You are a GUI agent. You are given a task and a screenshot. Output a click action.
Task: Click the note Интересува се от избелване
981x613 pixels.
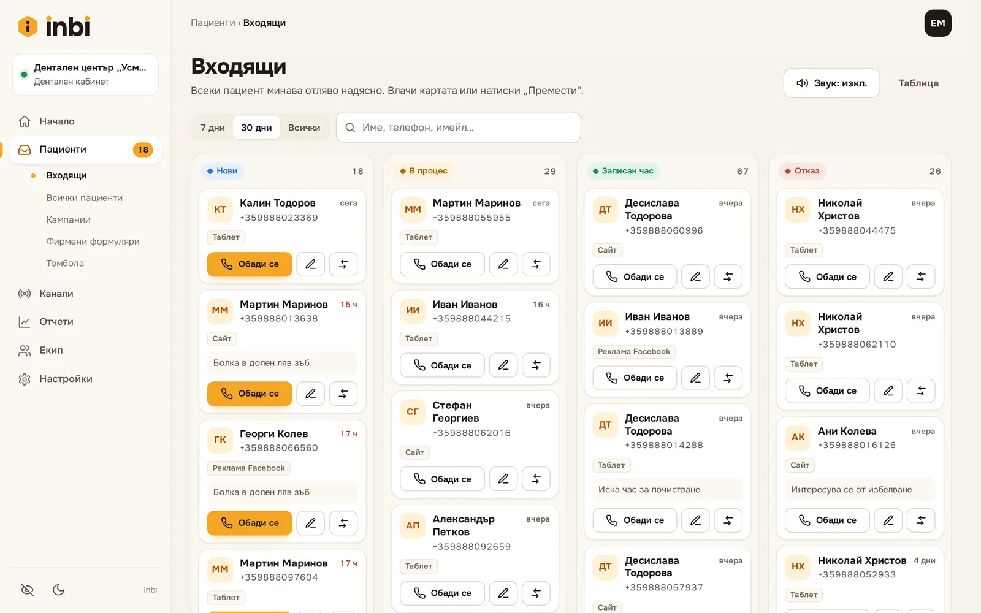860,490
